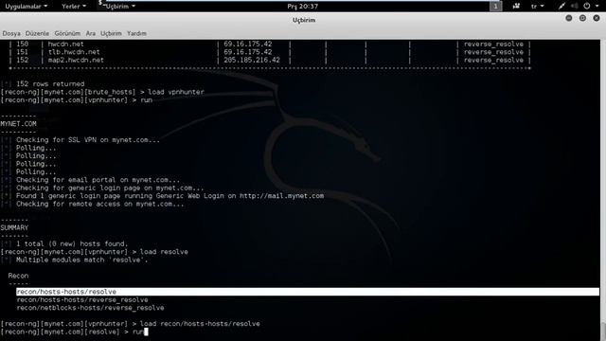Open the Uçbirim menu in the menu bar
Screen dimensions: 606x341
[x=111, y=34]
